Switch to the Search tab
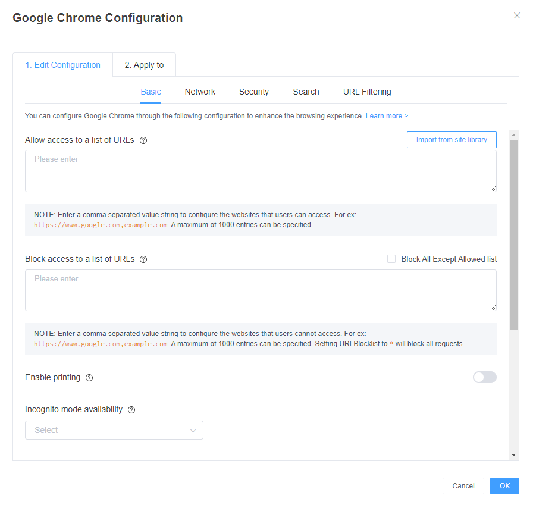533x508 pixels. coord(306,92)
